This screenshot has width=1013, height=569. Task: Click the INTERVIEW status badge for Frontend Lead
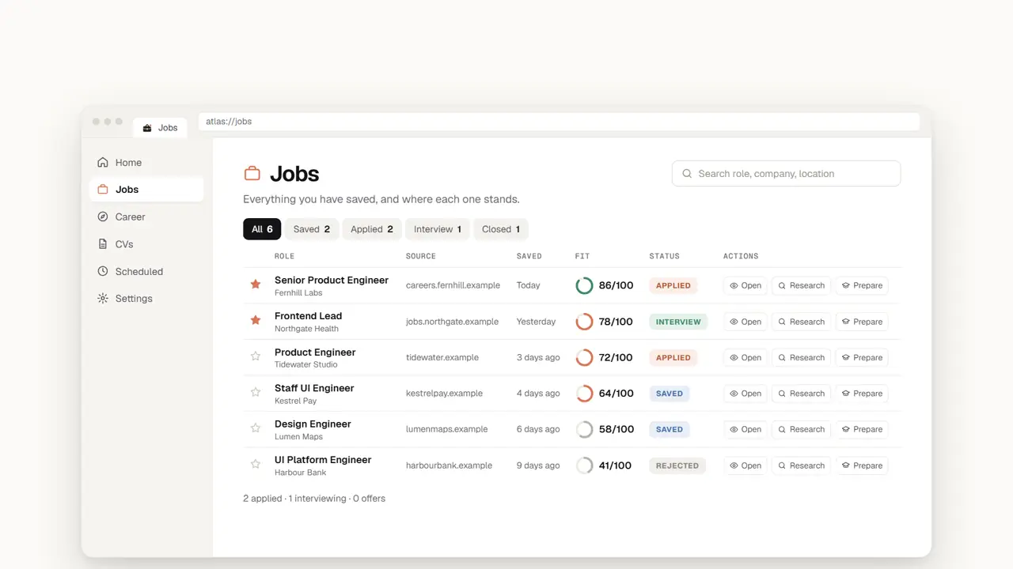[678, 322]
